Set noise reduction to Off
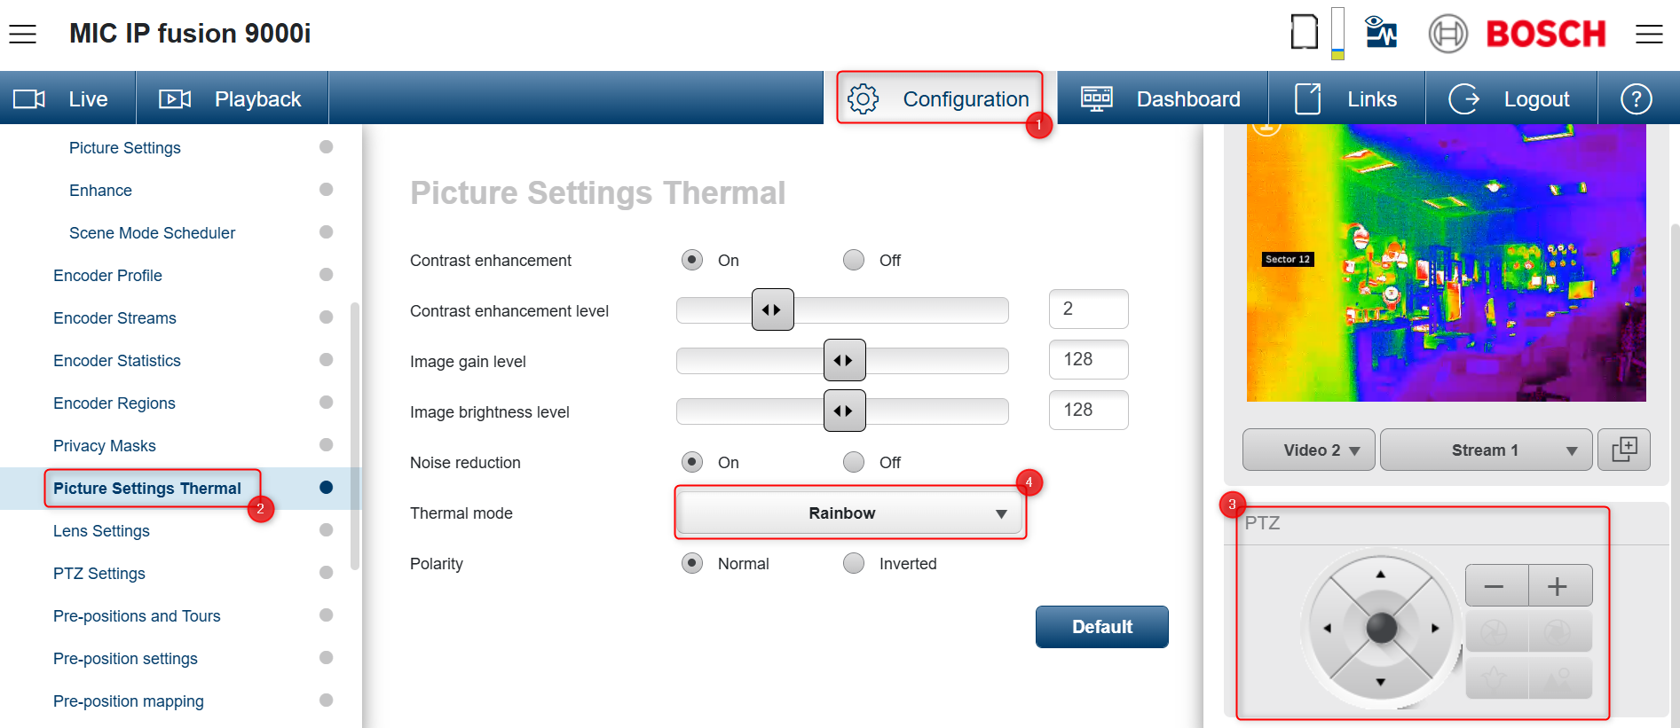Viewport: 1680px width, 728px height. (x=854, y=462)
